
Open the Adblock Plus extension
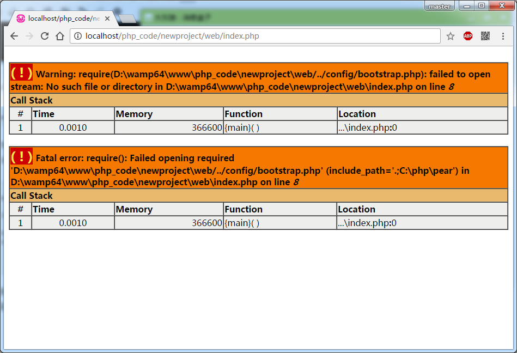pyautogui.click(x=468, y=36)
